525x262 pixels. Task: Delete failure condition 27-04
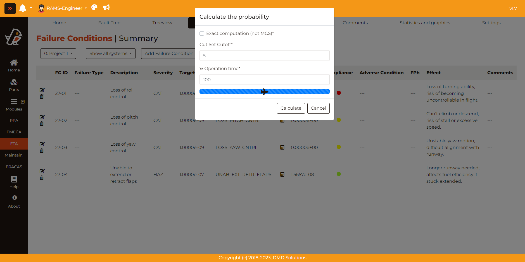pos(42,178)
